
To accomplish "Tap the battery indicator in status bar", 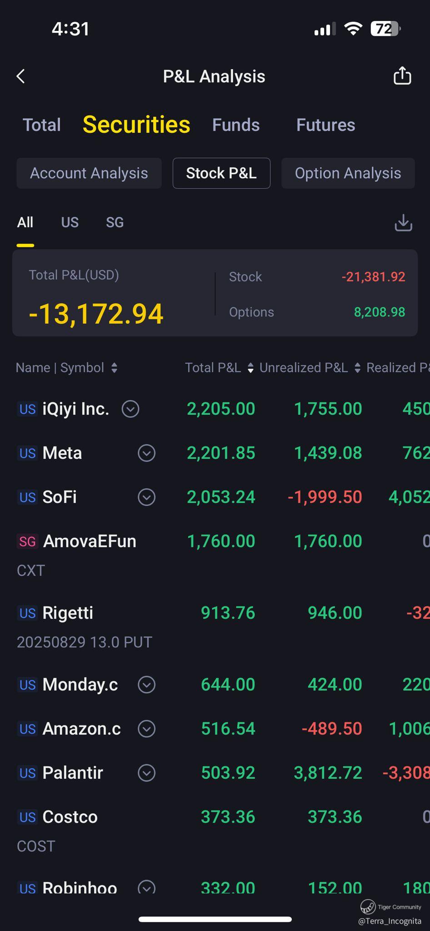I will point(385,29).
